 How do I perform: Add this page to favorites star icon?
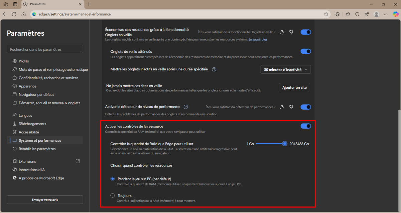326,14
